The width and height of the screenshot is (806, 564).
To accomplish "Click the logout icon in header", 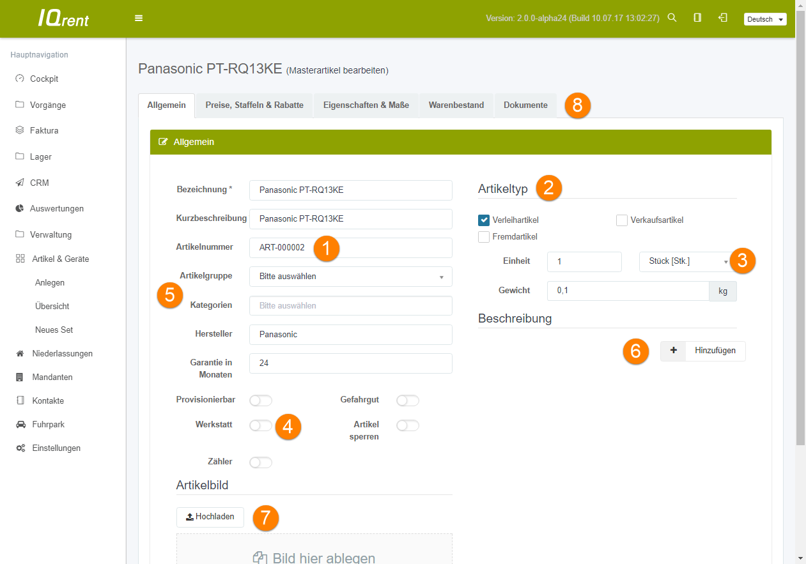I will (723, 18).
